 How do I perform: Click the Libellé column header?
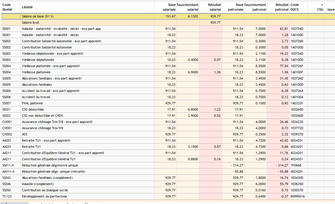pyautogui.click(x=27, y=7)
